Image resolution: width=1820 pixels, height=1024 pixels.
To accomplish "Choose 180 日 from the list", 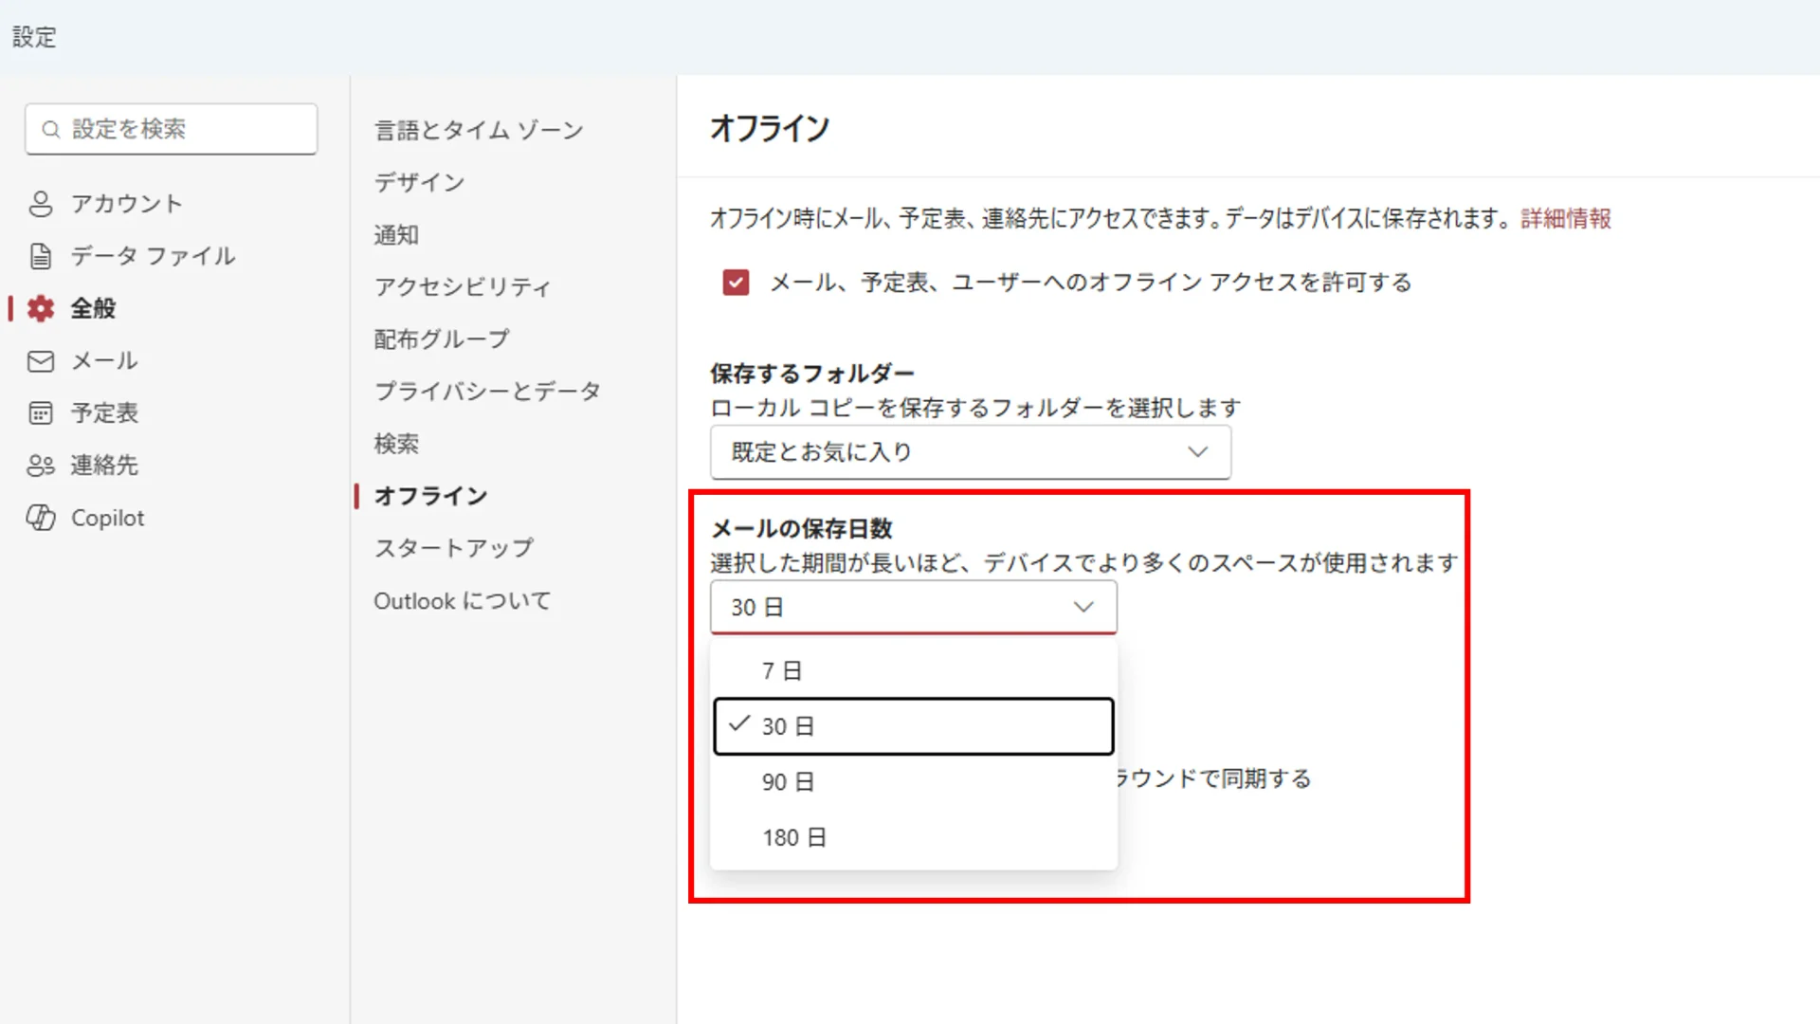I will coord(914,837).
